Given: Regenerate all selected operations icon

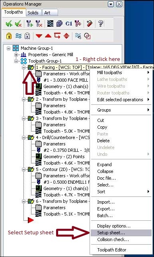Looking at the screenshot, I should pos(30,24).
